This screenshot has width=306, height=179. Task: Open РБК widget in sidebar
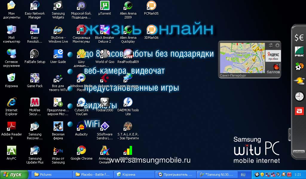point(299,52)
